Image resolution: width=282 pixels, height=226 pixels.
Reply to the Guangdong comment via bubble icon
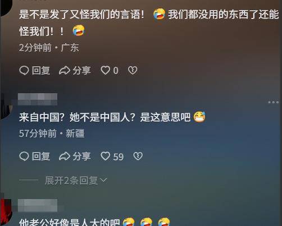pos(24,71)
